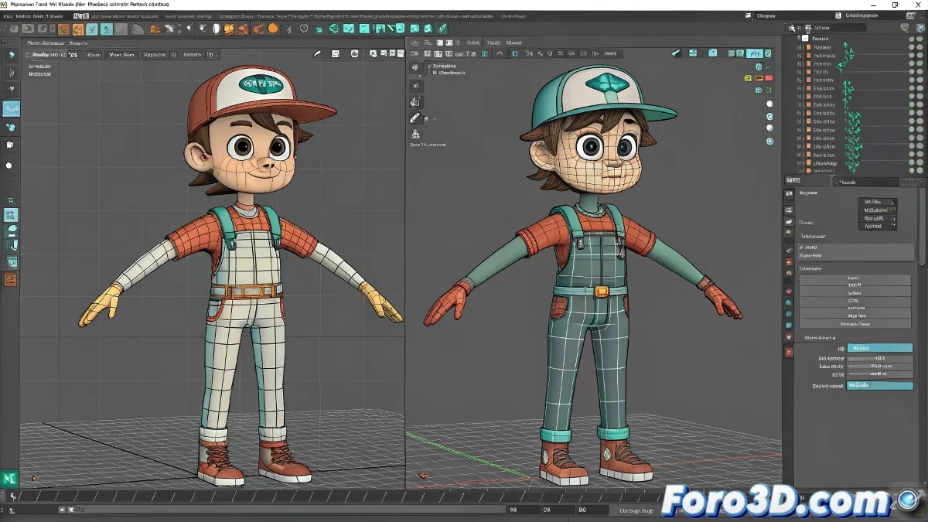Tick the white checkbox in the outliner's first row
The width and height of the screenshot is (928, 522).
805,38
